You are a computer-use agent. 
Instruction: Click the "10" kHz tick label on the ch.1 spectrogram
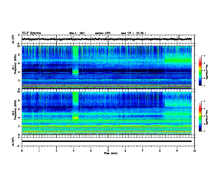pyautogui.click(x=19, y=46)
